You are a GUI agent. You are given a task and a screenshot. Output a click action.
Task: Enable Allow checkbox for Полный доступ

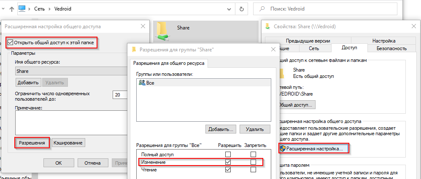pos(228,154)
